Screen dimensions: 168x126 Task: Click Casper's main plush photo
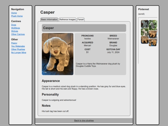tap(58, 54)
